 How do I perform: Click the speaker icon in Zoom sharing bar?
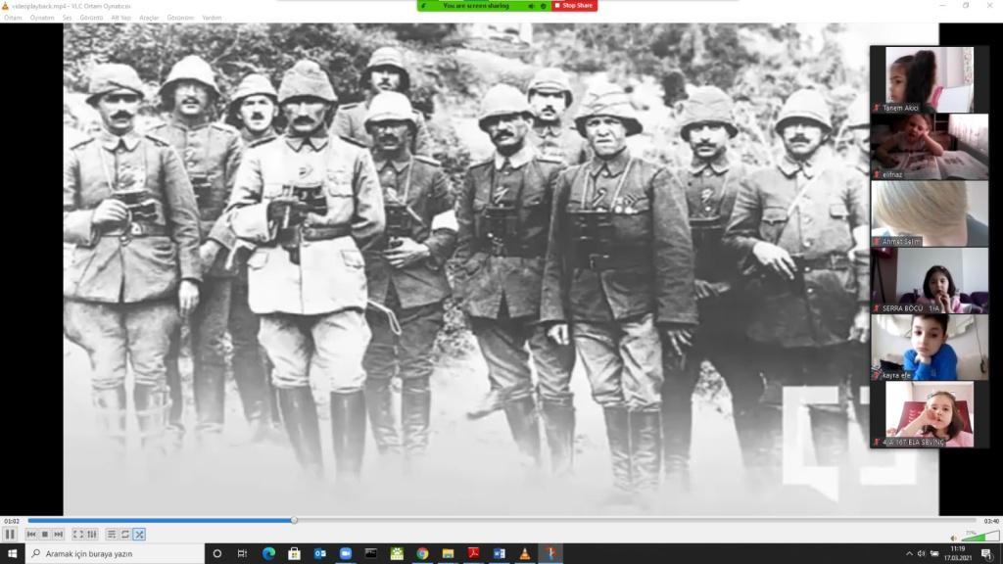point(531,6)
